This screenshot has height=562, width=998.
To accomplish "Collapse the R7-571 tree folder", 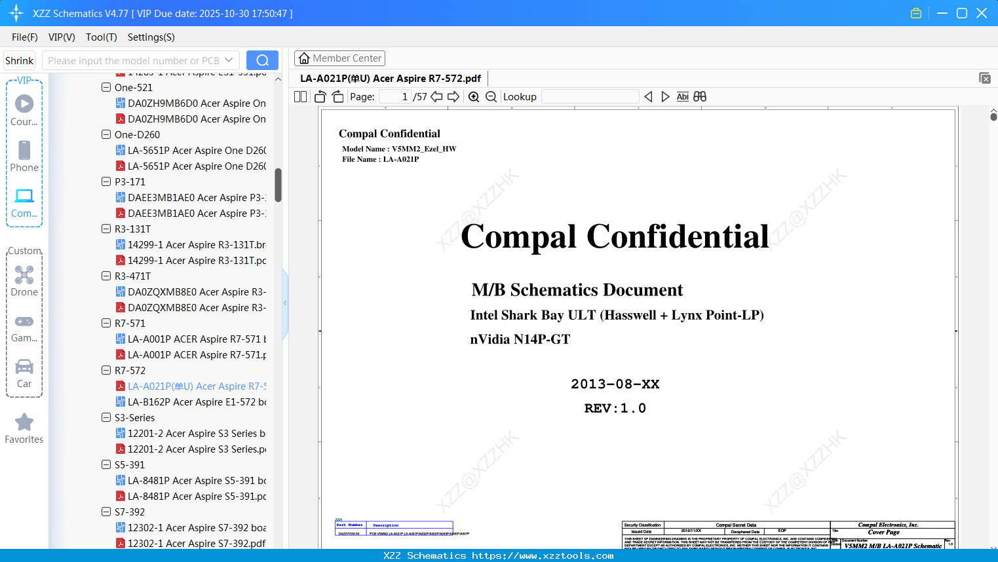I will click(x=106, y=323).
